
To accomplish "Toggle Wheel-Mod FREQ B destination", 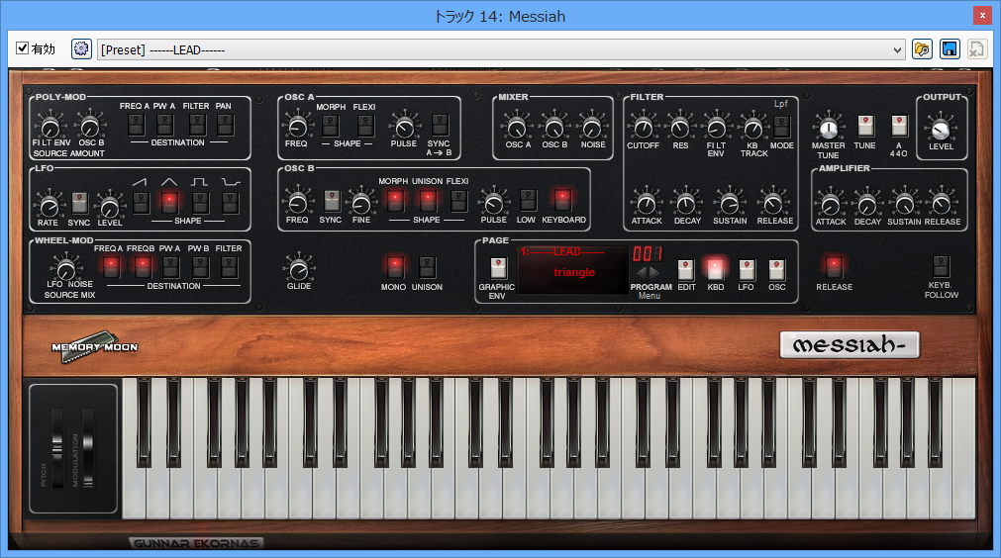I will 142,266.
